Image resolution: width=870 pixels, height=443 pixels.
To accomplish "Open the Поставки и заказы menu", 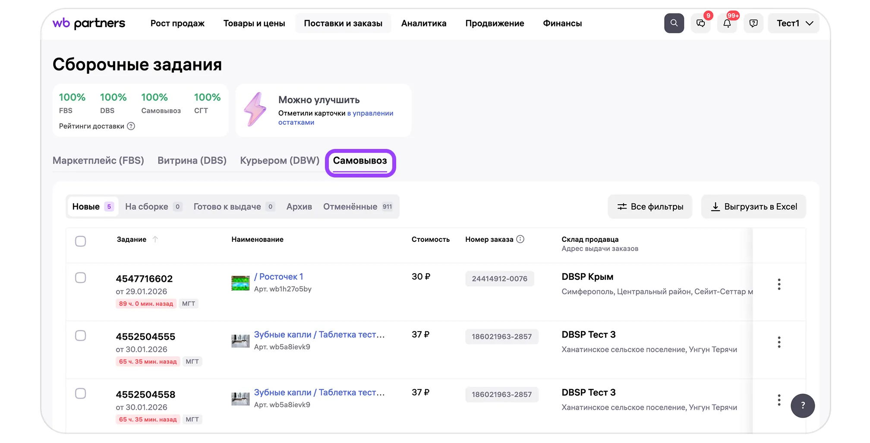I will click(343, 23).
